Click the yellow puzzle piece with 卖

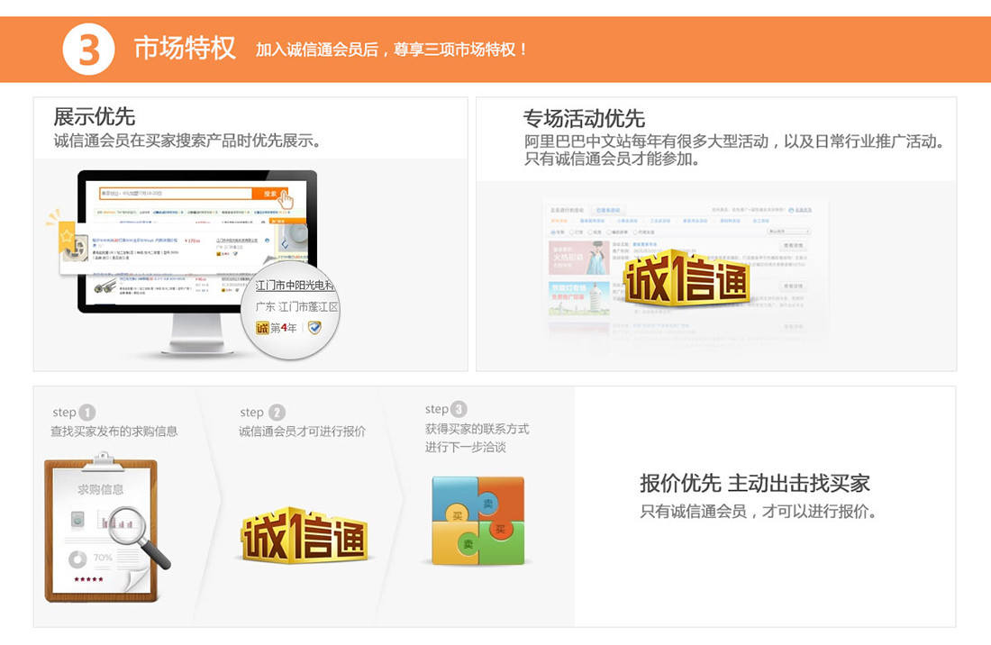457,542
